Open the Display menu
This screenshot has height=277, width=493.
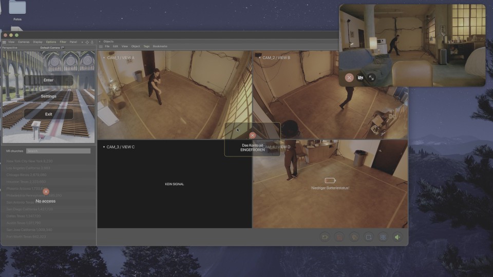37,42
